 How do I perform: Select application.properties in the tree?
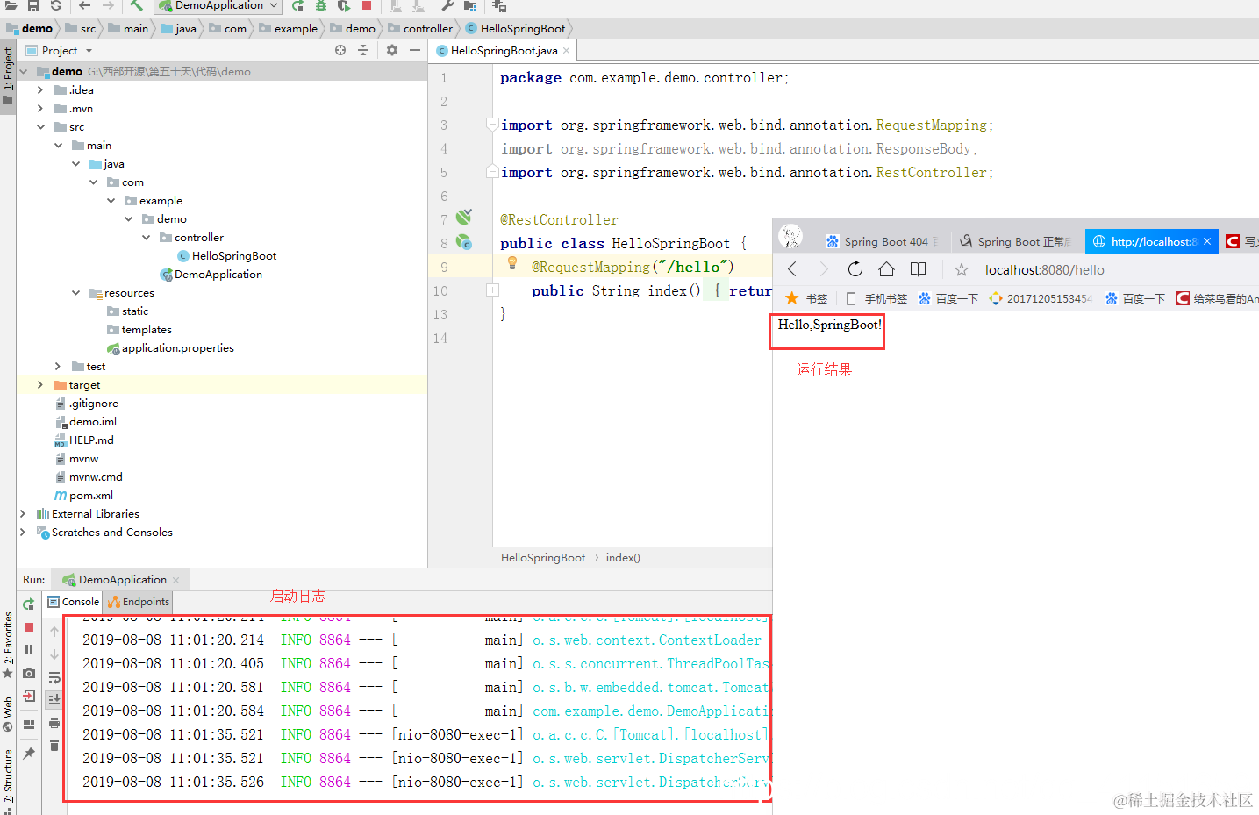click(x=177, y=347)
